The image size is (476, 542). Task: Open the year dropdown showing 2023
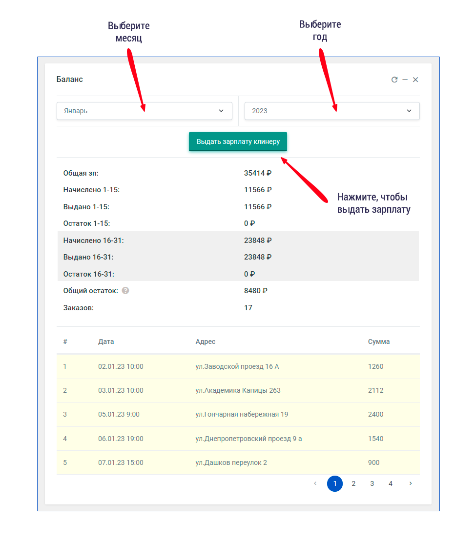coord(332,111)
